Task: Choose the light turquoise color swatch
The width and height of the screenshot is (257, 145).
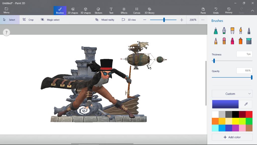Action: pyautogui.click(x=215, y=128)
